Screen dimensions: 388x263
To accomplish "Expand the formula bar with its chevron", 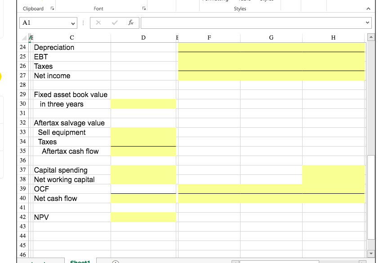I will pos(368,22).
